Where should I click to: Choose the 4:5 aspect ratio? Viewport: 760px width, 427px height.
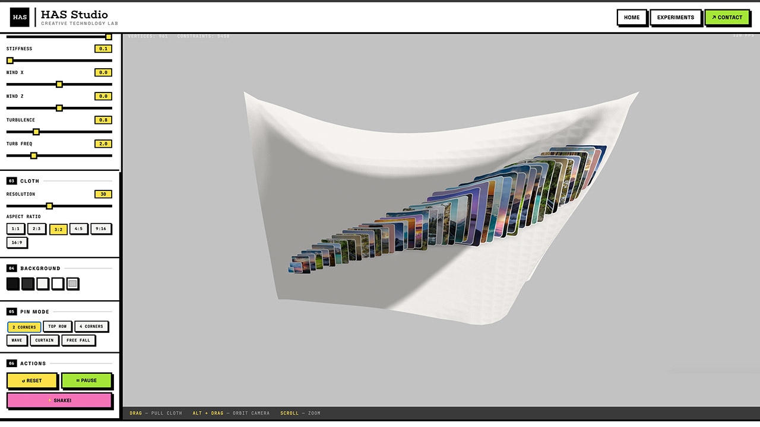pos(79,228)
